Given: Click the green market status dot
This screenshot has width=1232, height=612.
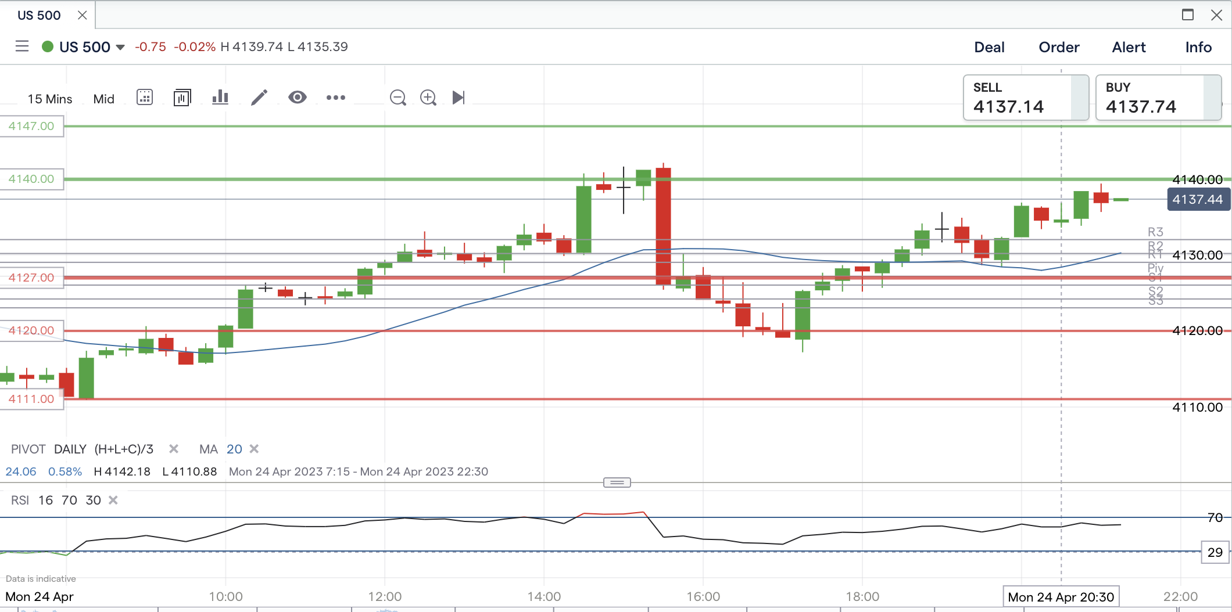Looking at the screenshot, I should click(x=48, y=46).
